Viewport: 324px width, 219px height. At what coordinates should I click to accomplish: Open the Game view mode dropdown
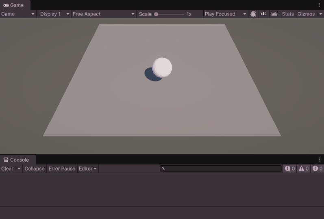(x=18, y=14)
